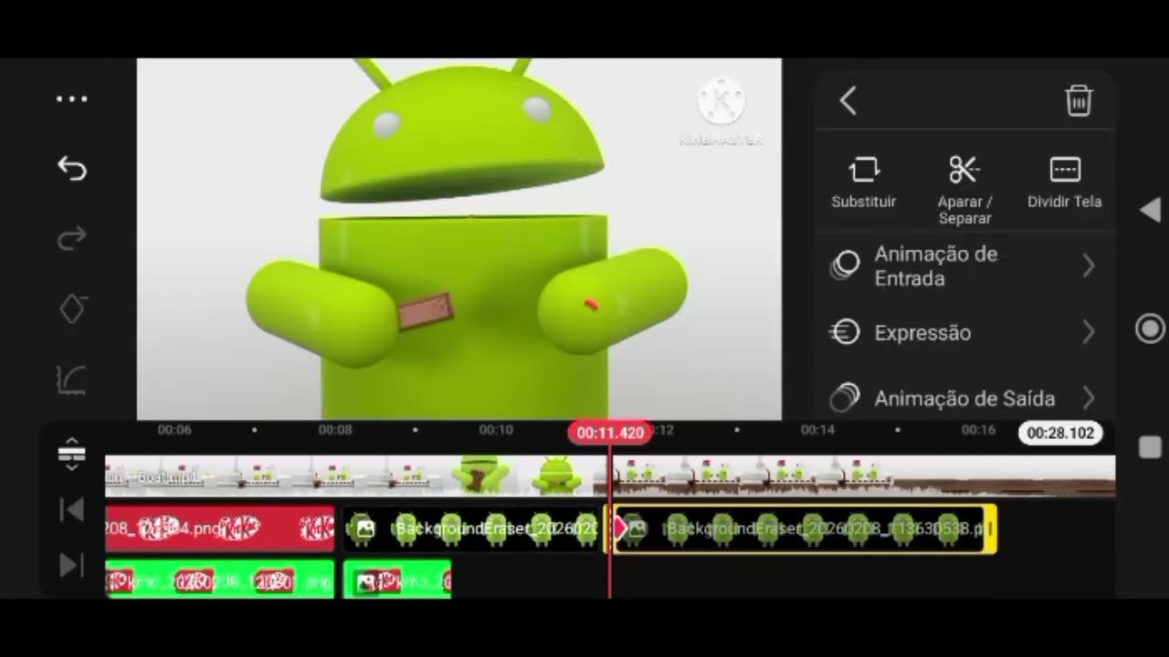The image size is (1169, 657).
Task: Click the 00:14 timeline ruler mark
Action: [817, 430]
